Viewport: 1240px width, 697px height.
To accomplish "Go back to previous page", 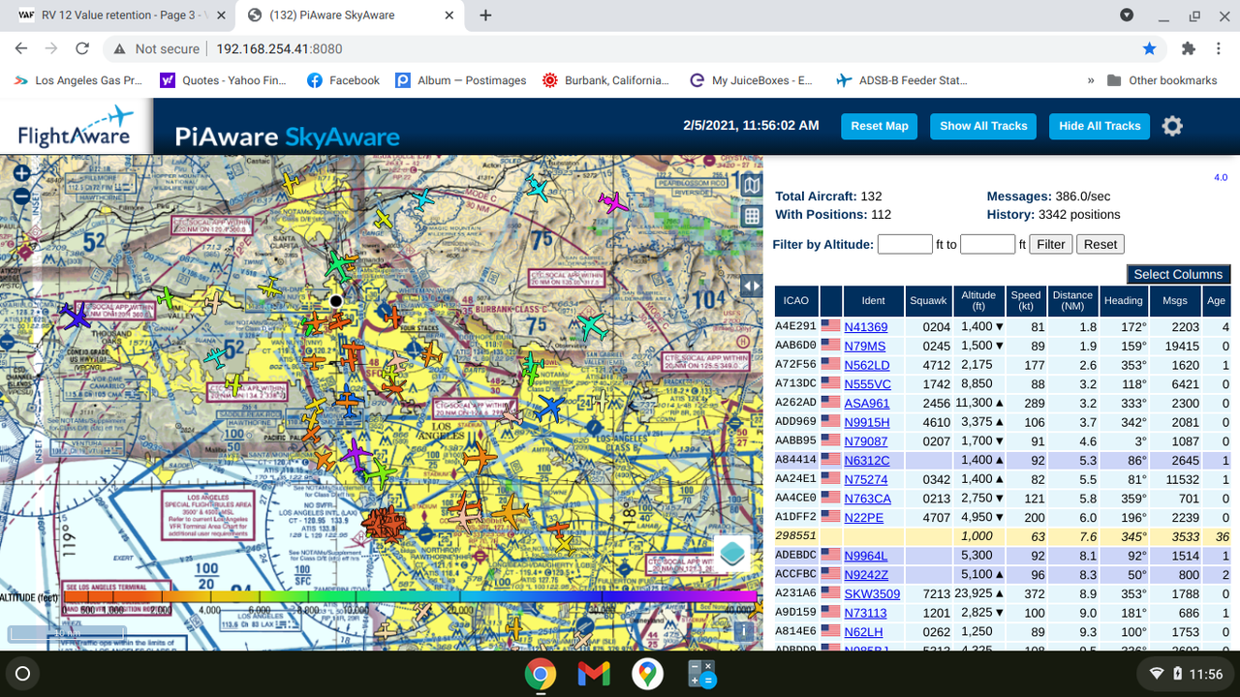I will 21,48.
